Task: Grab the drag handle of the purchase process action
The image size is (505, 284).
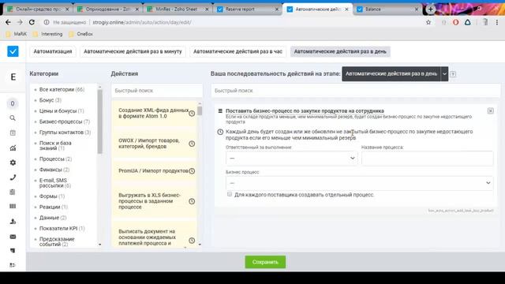Action: (x=220, y=110)
